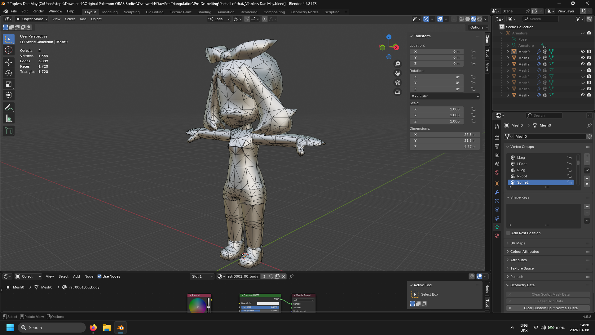Click the Windows Start button

(x=10, y=328)
